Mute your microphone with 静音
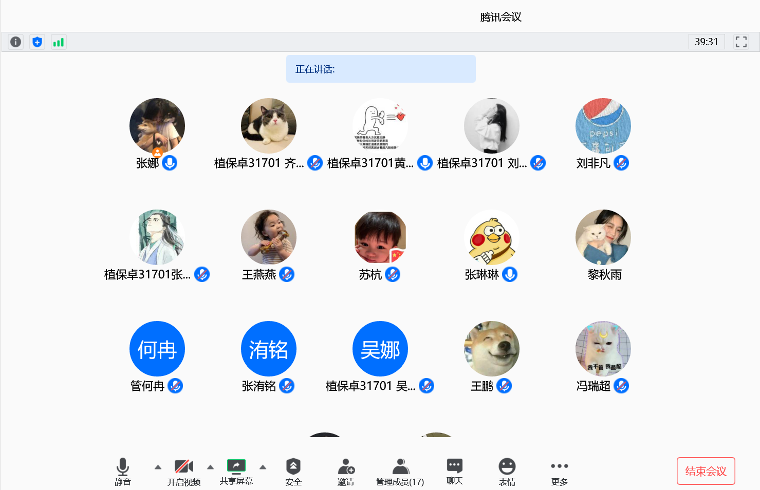The width and height of the screenshot is (760, 490). click(x=122, y=472)
